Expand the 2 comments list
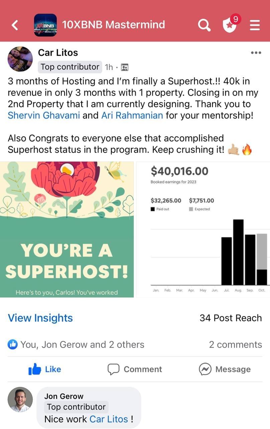Screen dimensions: 270x429 [x=235, y=345]
